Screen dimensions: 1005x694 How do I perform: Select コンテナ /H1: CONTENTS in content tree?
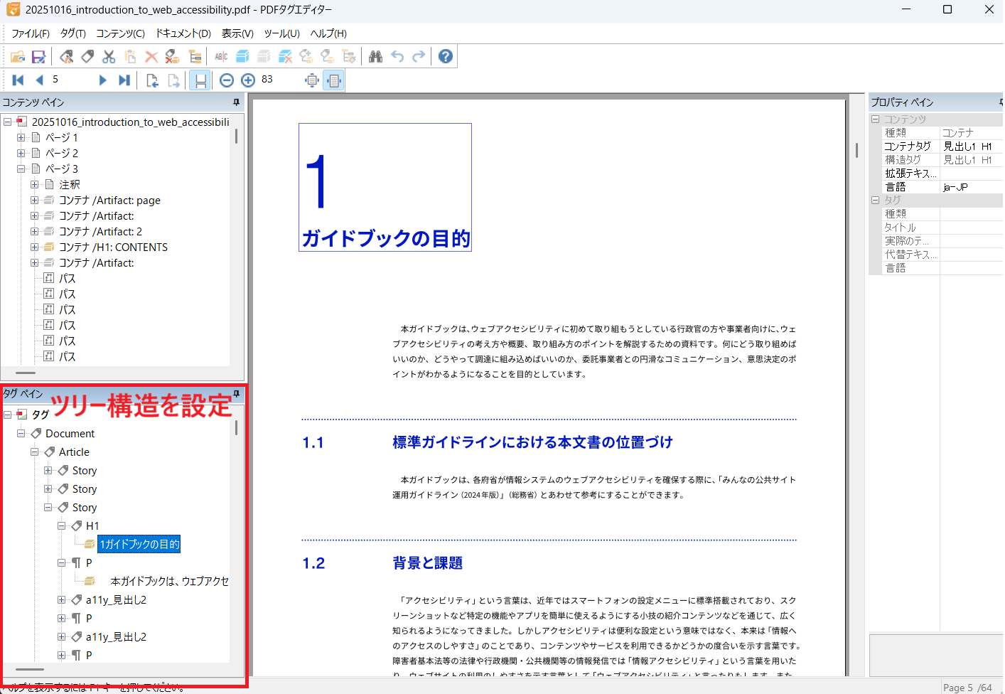coord(113,247)
